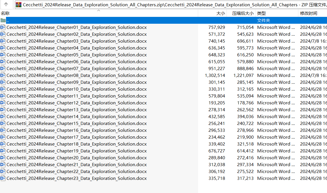Click Word icon of Chapter06 file
This screenshot has height=193, width=327.
[x=3, y=62]
